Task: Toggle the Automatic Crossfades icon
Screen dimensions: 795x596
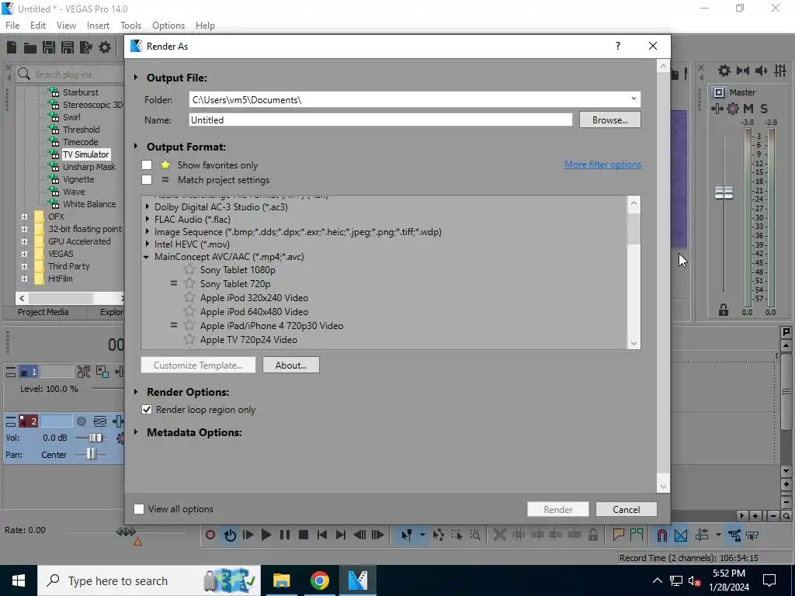Action: [681, 535]
